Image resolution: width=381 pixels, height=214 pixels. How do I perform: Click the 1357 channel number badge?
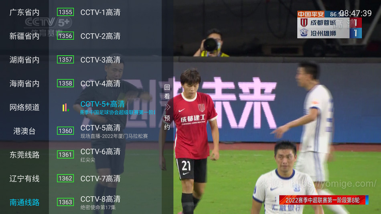tap(65, 60)
